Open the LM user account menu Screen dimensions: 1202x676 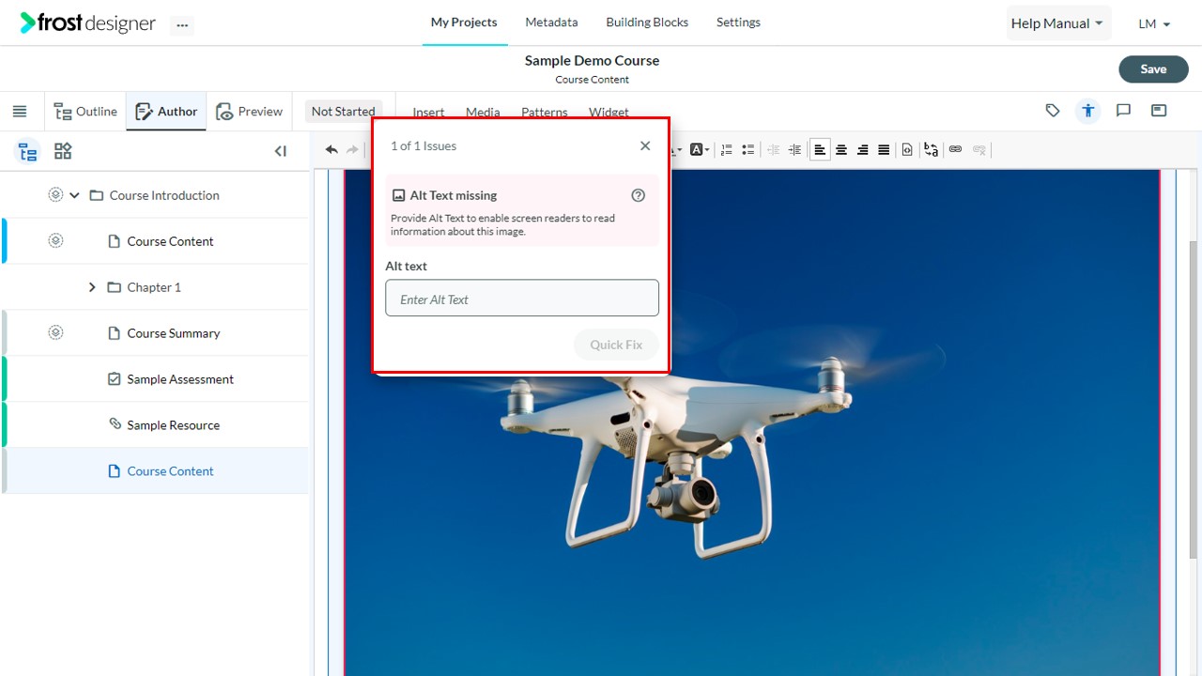(x=1154, y=23)
